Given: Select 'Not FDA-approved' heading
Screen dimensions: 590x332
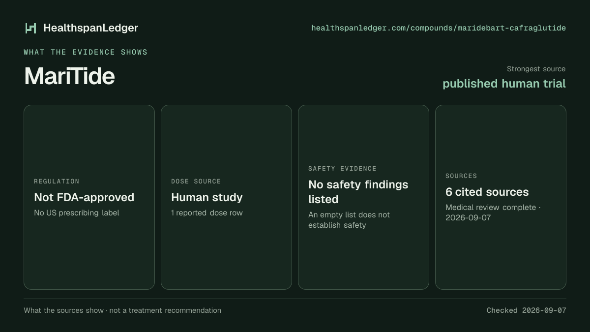Looking at the screenshot, I should (84, 197).
